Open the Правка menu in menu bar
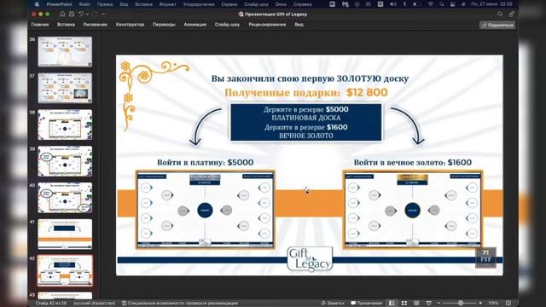546x307 pixels. [104, 4]
